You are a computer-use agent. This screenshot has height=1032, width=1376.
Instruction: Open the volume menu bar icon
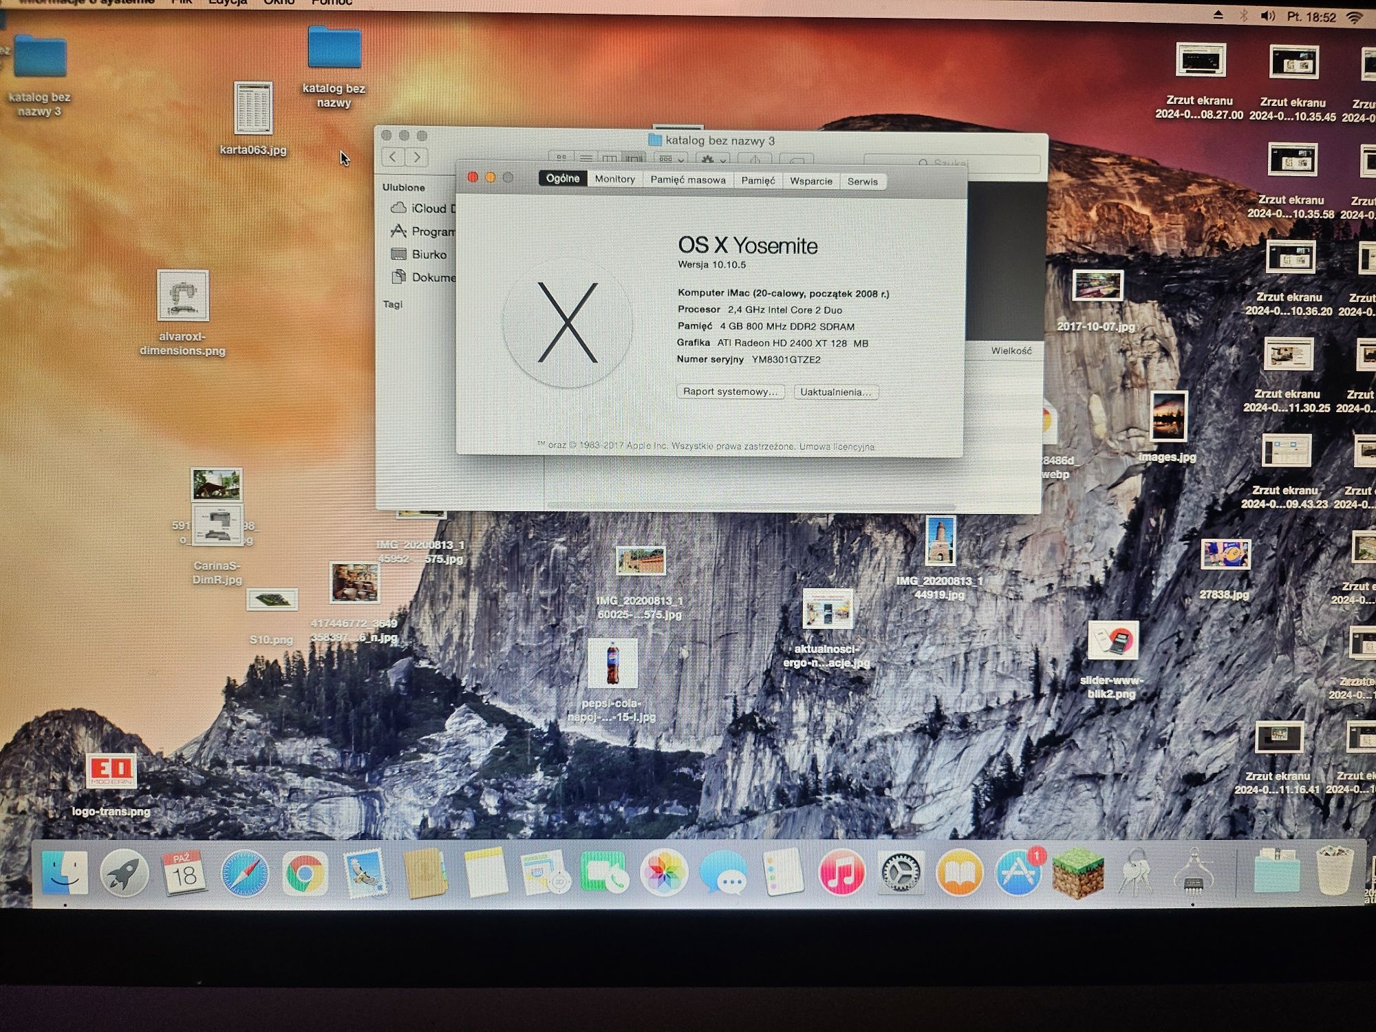coord(1268,16)
